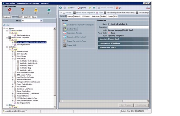This screenshot has height=116, width=180.
Task: Switch to the VM tab
Action: [x=29, y=17]
